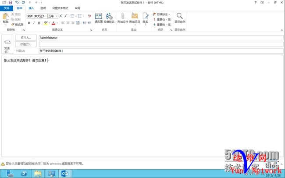This screenshot has height=178, width=285.
Task: Expand the font color arrow
Action: tap(57, 23)
